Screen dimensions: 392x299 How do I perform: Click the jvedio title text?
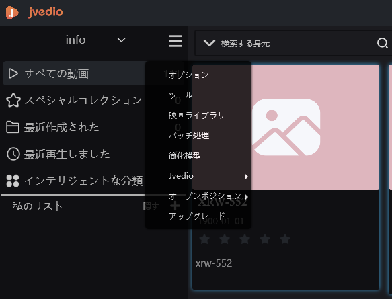tap(45, 12)
